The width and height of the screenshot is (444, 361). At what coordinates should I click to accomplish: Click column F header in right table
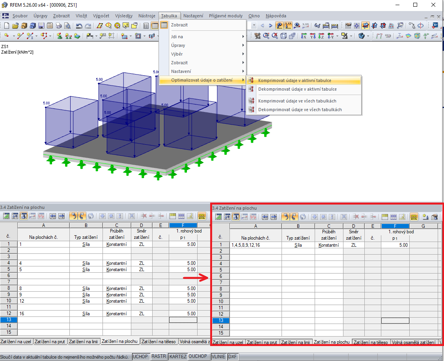(x=395, y=226)
